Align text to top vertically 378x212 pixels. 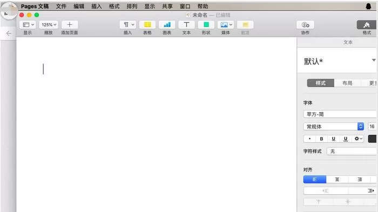[x=318, y=202]
